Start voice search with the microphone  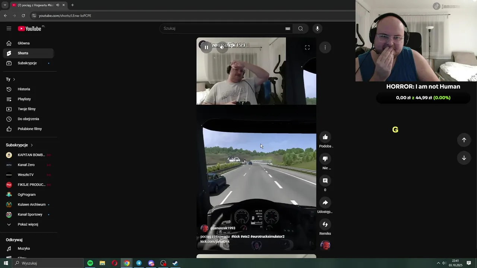coord(318,29)
